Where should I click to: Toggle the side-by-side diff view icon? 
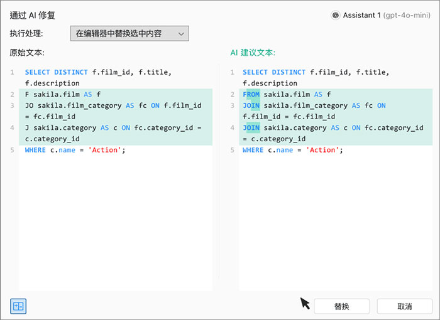(18, 306)
